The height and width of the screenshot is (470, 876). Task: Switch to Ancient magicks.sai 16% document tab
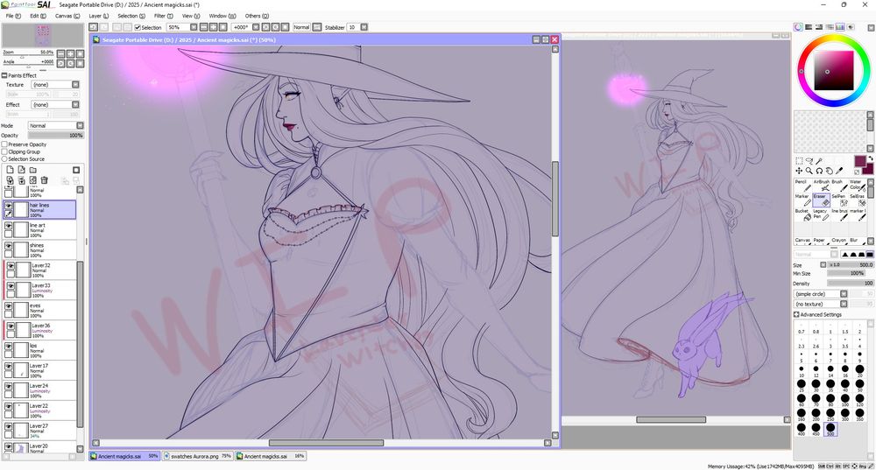[x=271, y=456]
